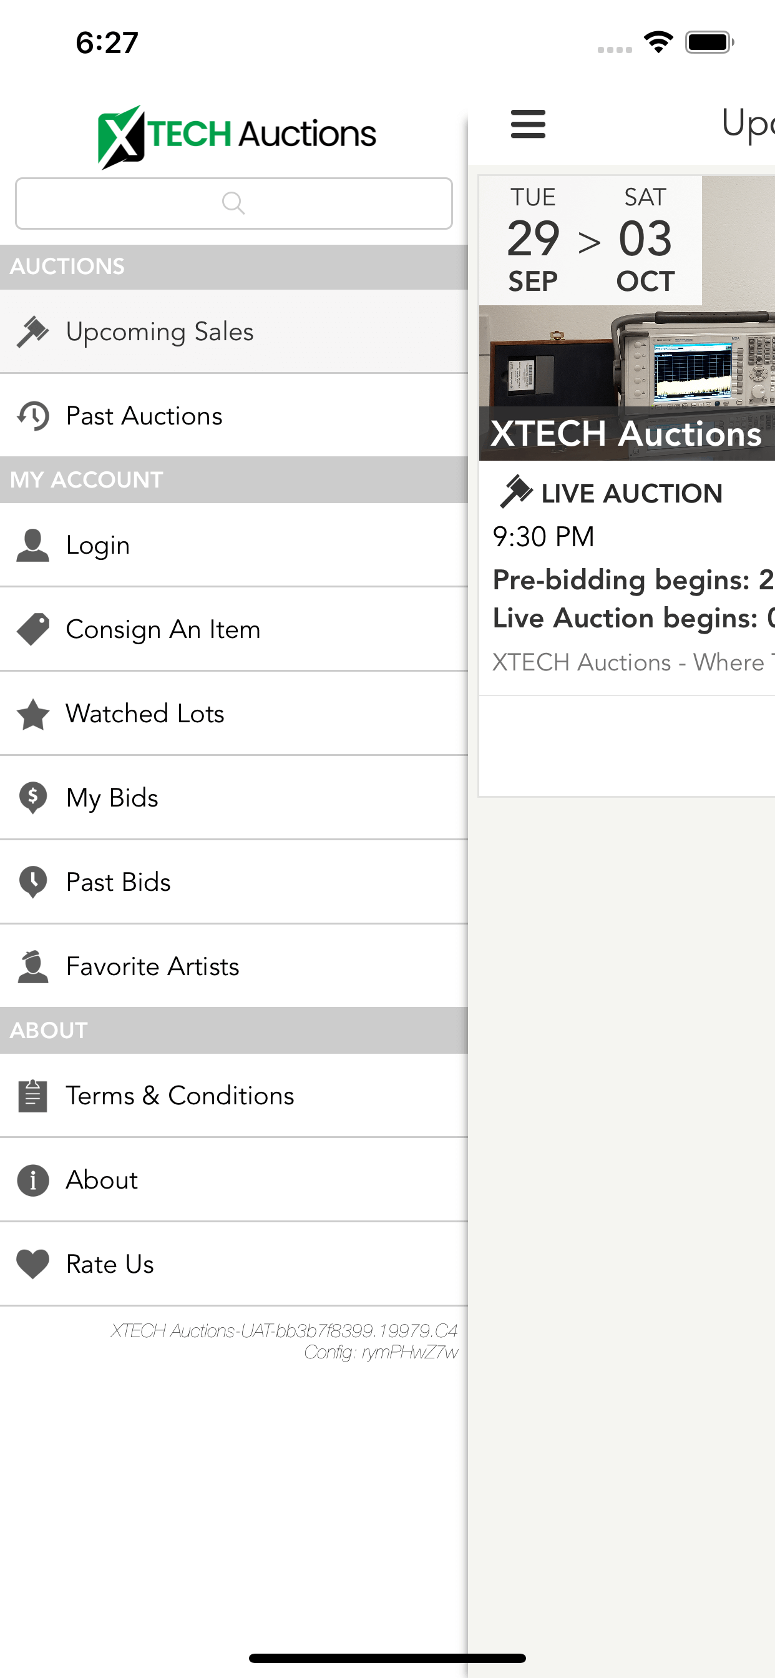775x1678 pixels.
Task: Select Past Bids in My Account
Action: pyautogui.click(x=234, y=882)
